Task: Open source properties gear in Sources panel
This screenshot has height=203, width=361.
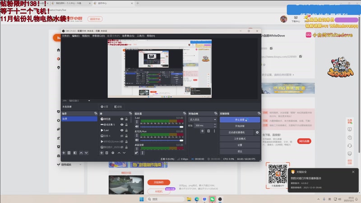Action: tap(113, 153)
